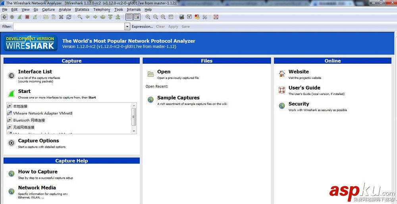Open Network Media help link
The width and height of the screenshot is (397, 204).
point(37,188)
